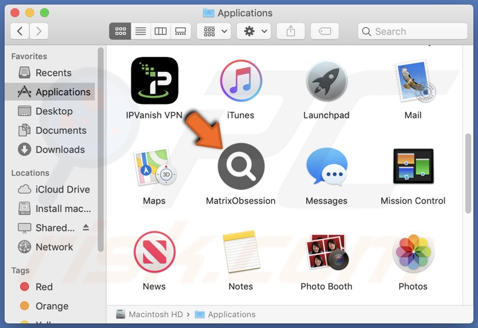The image size is (478, 328).
Task: Switch to gallery view
Action: pos(180,31)
